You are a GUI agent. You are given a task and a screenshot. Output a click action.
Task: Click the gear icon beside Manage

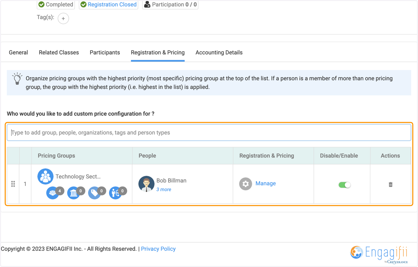pyautogui.click(x=246, y=184)
